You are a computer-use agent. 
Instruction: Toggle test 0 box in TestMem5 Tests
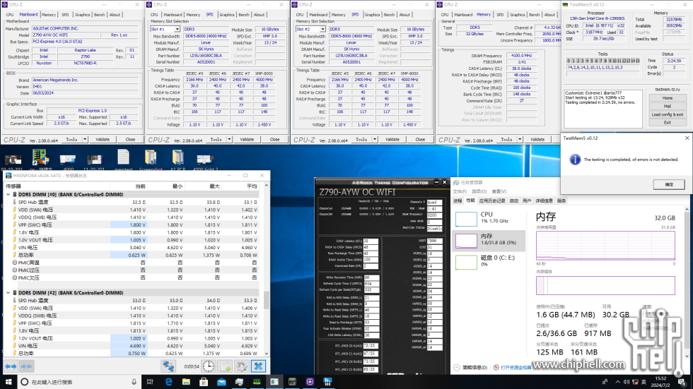coord(569,61)
